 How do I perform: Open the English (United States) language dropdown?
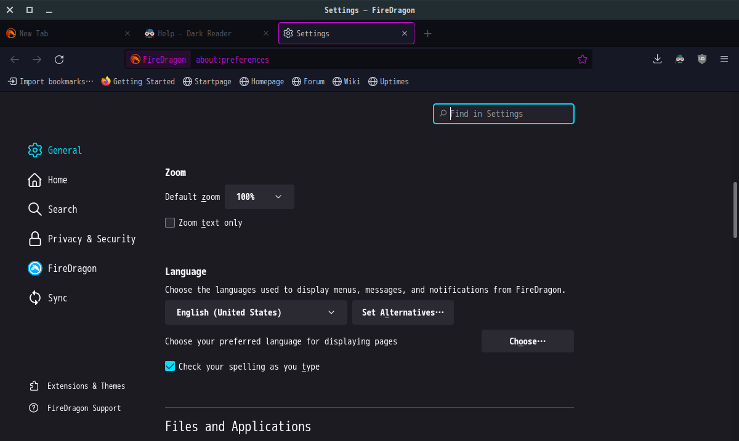[x=256, y=312]
